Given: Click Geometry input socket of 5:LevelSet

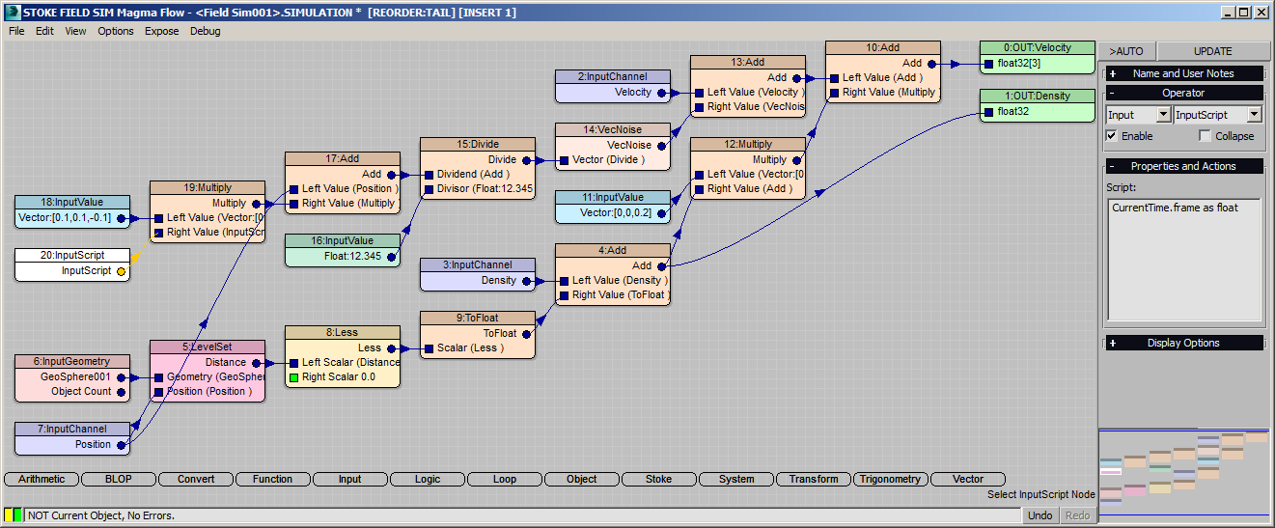Looking at the screenshot, I should (158, 377).
